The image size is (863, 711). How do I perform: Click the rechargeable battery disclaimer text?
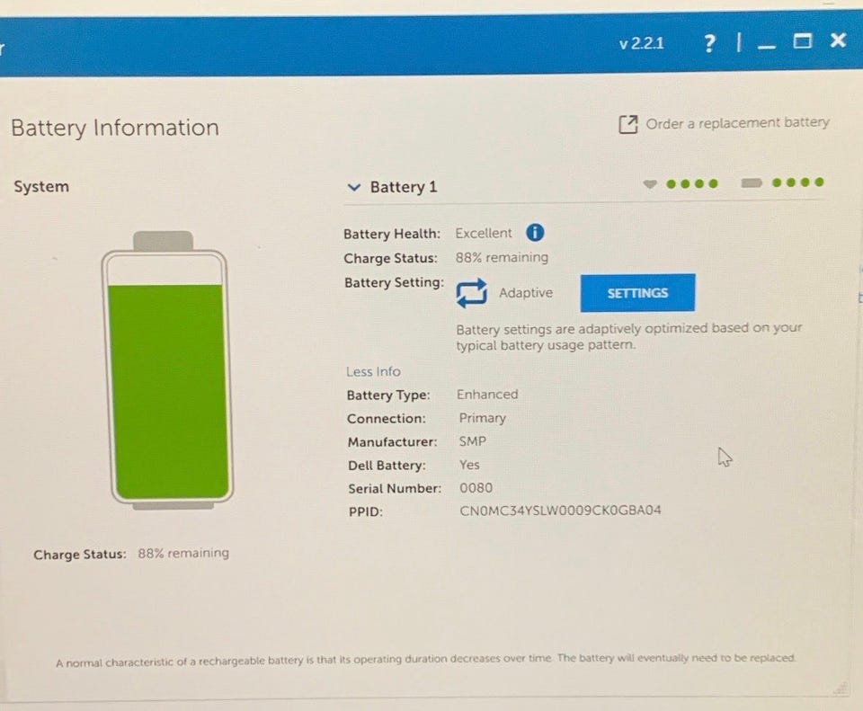425,660
